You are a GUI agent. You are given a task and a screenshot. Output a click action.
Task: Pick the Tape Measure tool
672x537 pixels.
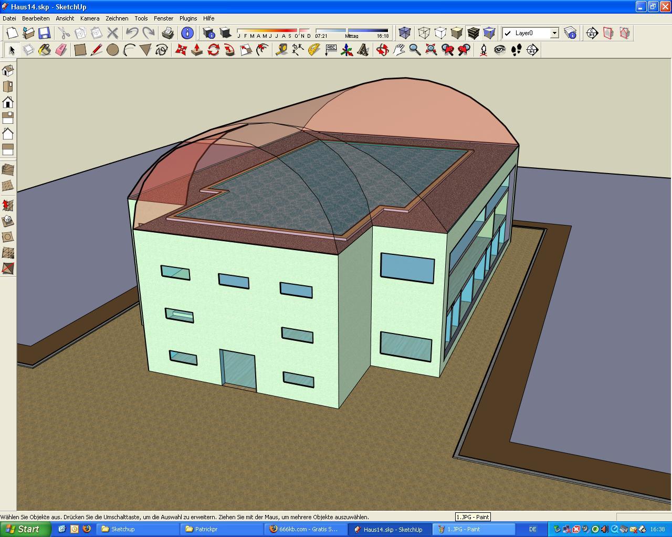[x=282, y=50]
